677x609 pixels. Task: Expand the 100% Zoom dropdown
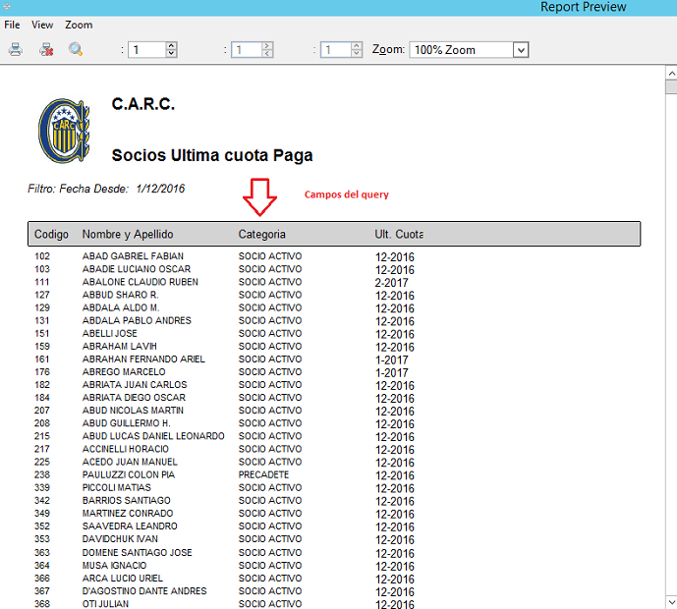521,50
